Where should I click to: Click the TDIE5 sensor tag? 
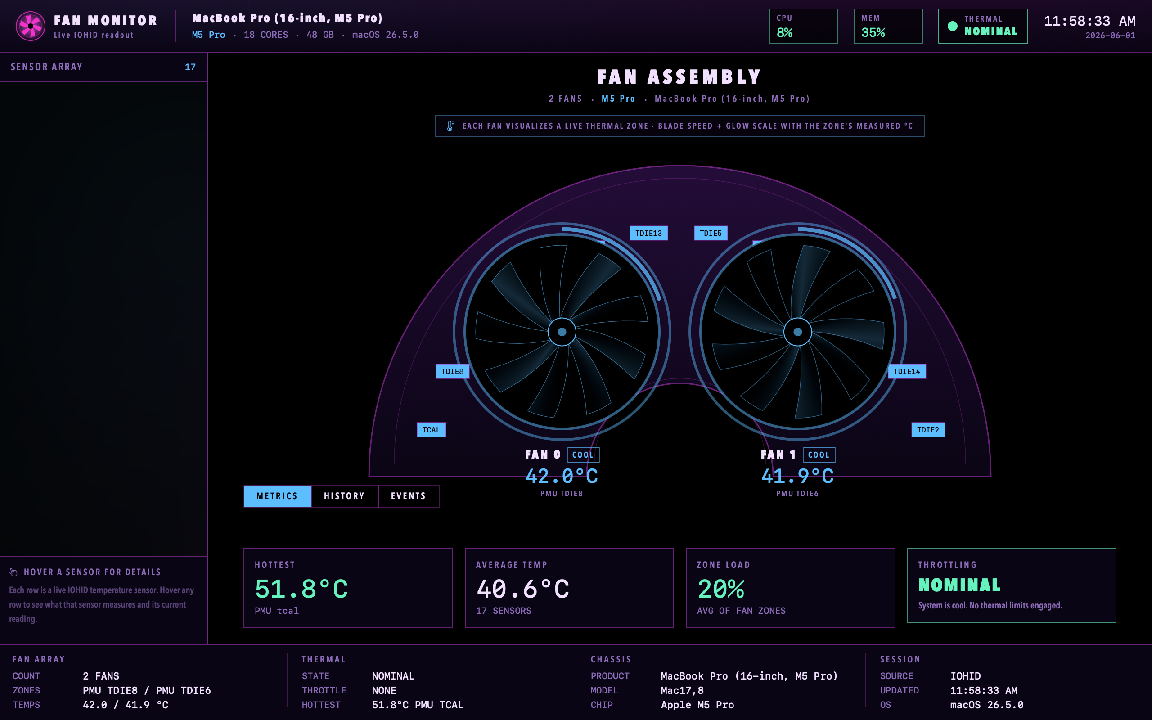click(x=711, y=234)
